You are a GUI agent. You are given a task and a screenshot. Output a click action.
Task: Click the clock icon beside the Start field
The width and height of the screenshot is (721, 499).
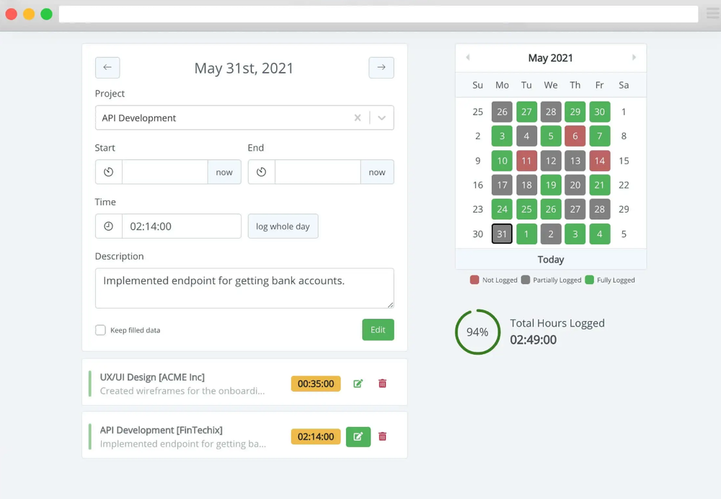[108, 172]
